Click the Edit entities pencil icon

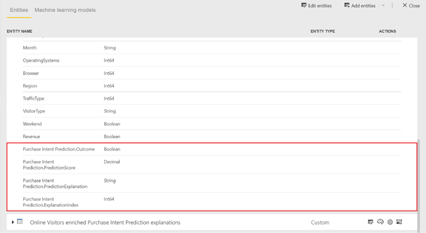point(304,5)
